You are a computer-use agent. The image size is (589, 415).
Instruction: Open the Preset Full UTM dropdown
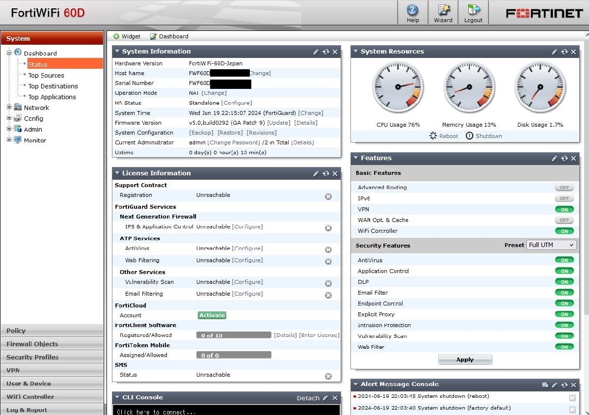pos(551,245)
